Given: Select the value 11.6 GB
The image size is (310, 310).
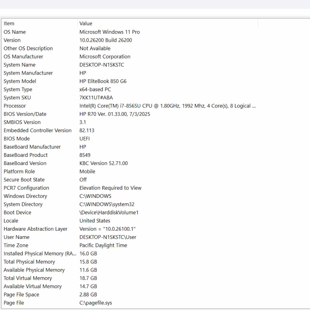Looking at the screenshot, I should pos(88,270).
